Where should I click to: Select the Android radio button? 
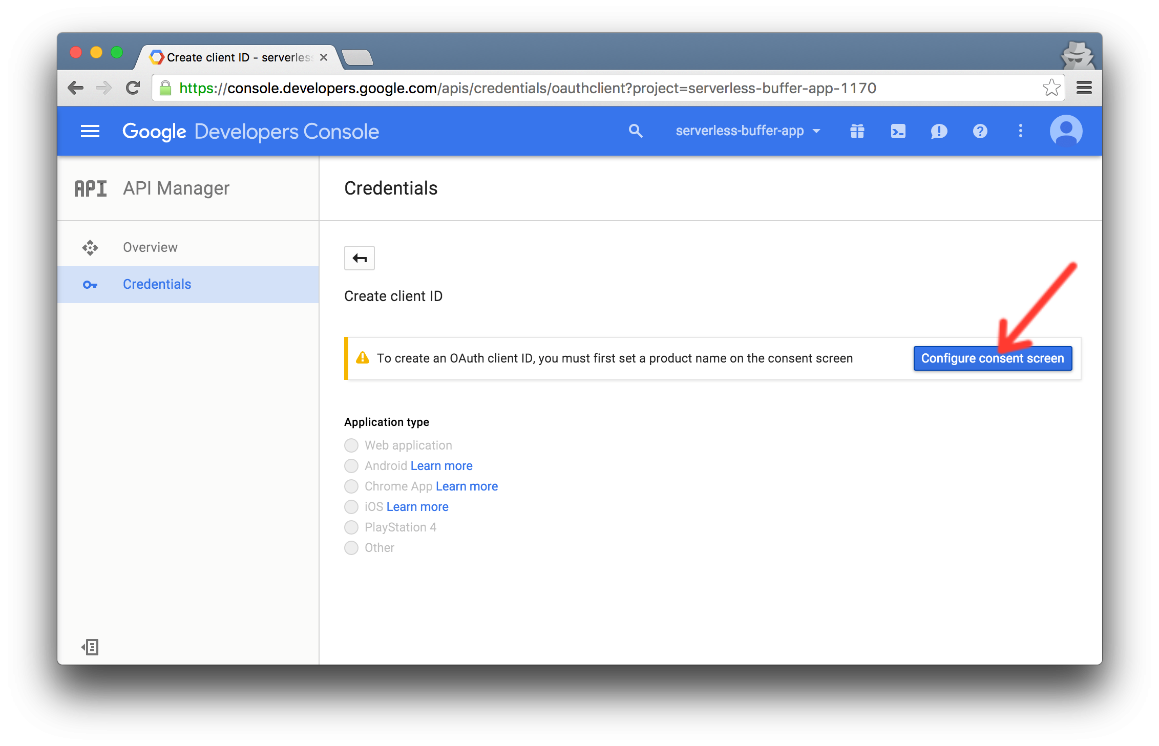[351, 466]
